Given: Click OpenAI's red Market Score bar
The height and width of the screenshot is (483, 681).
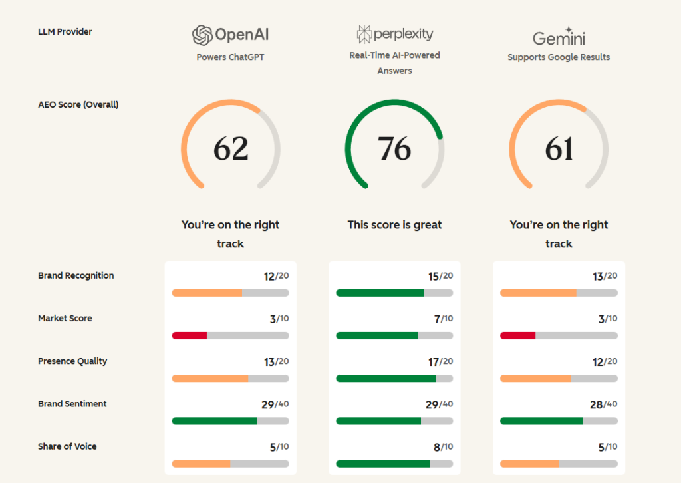Looking at the screenshot, I should [190, 335].
